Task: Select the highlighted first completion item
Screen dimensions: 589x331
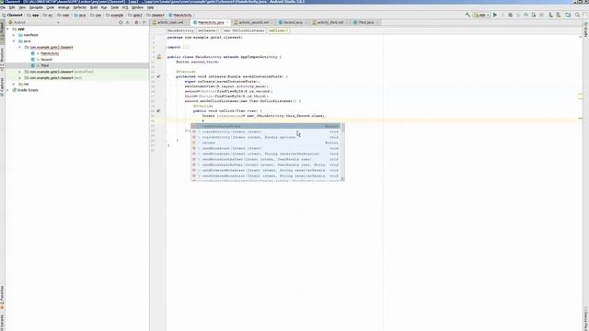Action: (265, 126)
